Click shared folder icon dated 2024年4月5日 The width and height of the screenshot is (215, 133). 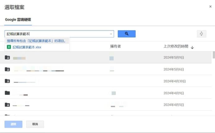tap(7, 105)
